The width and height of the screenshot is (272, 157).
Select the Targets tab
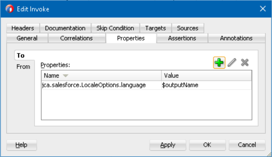point(155,28)
